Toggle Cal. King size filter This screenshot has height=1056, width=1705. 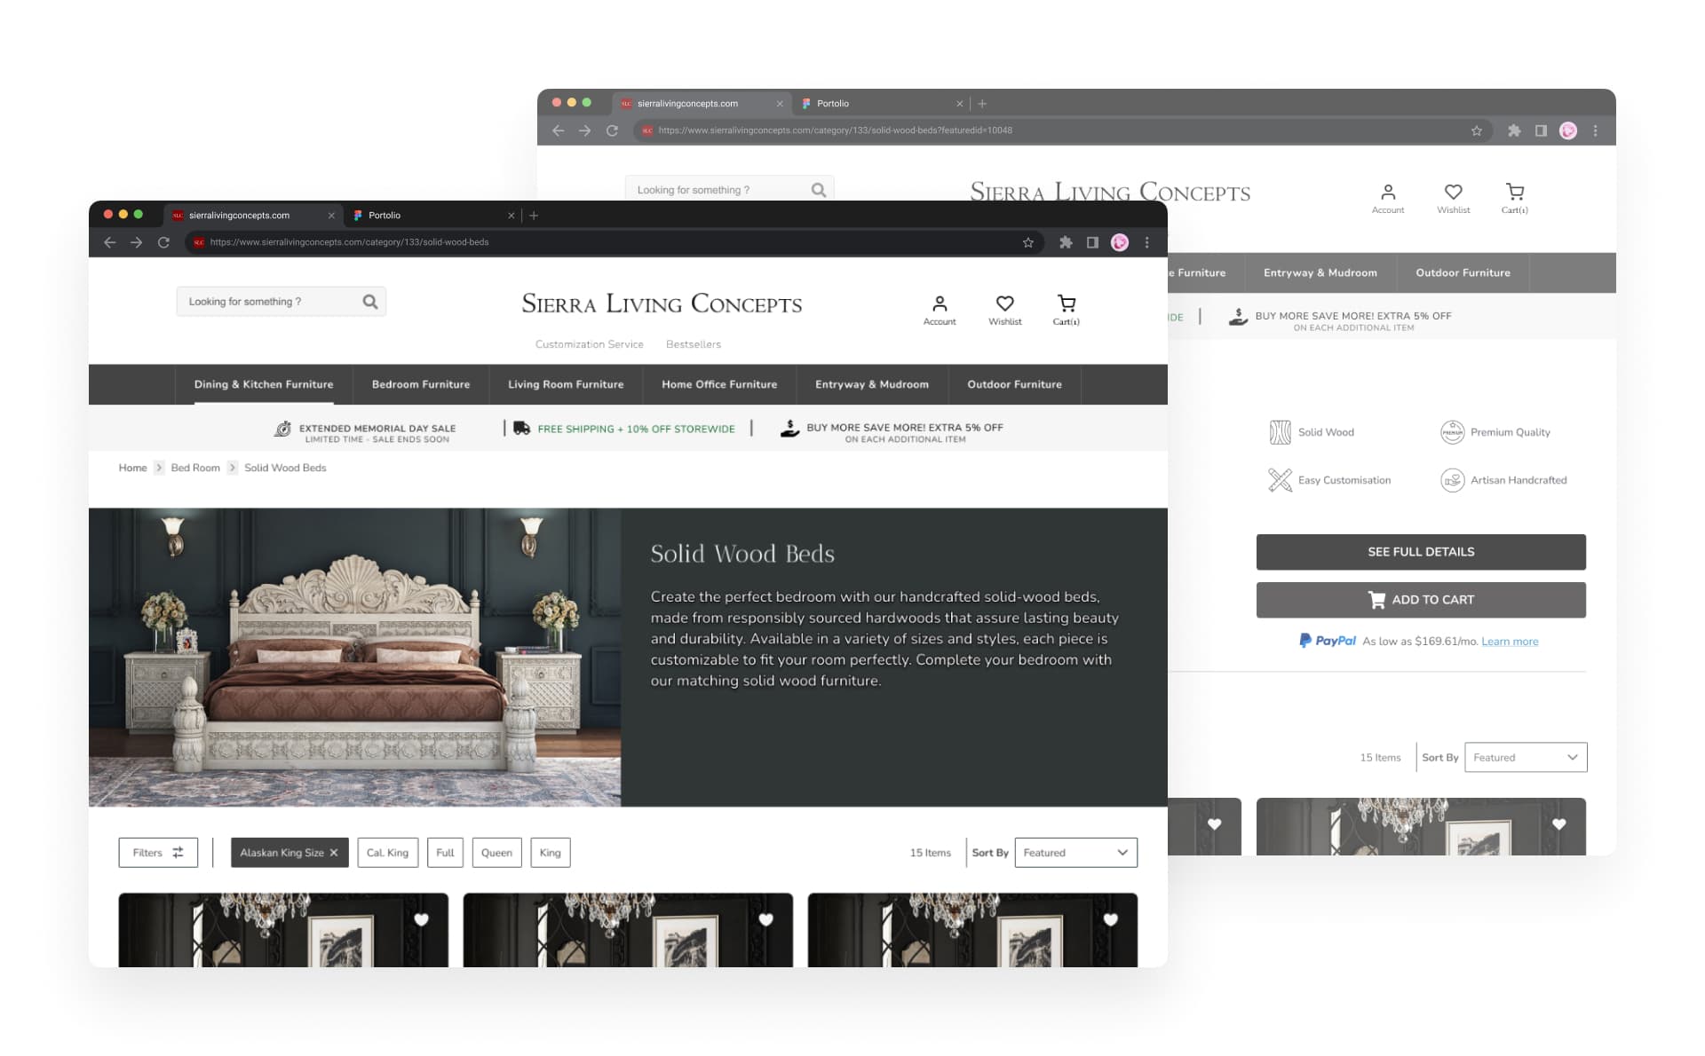point(388,853)
